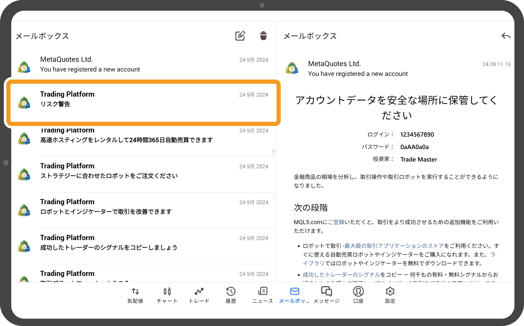
Task: Click the trash delete icon
Action: (x=263, y=36)
